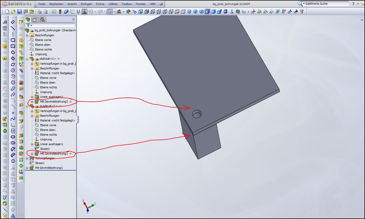Open the Extras menu

[100, 4]
